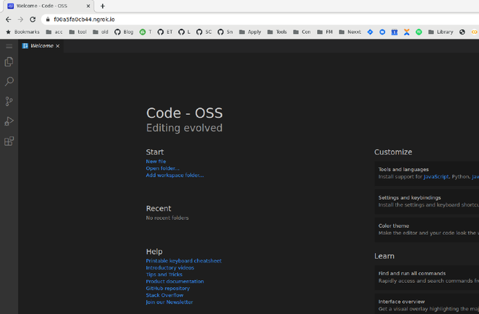479x314 pixels.
Task: Click the Open folder... link
Action: tap(162, 168)
